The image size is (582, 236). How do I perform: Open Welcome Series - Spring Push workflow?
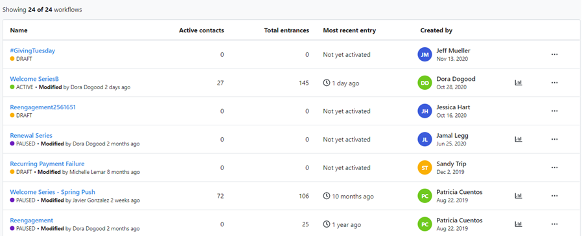point(52,192)
